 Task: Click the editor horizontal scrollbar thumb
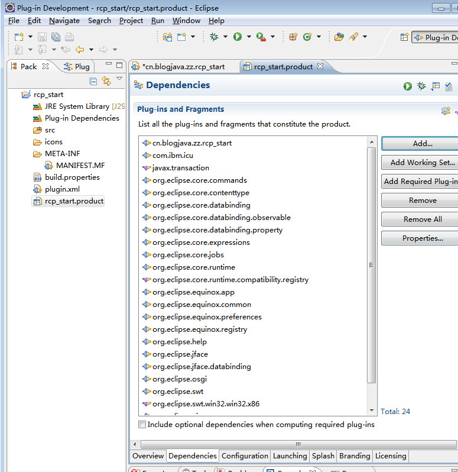point(298,444)
